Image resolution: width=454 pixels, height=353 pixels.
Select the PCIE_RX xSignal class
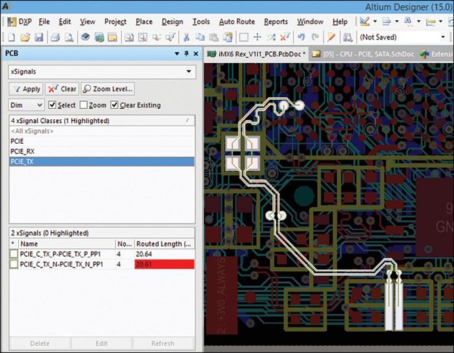pos(23,151)
